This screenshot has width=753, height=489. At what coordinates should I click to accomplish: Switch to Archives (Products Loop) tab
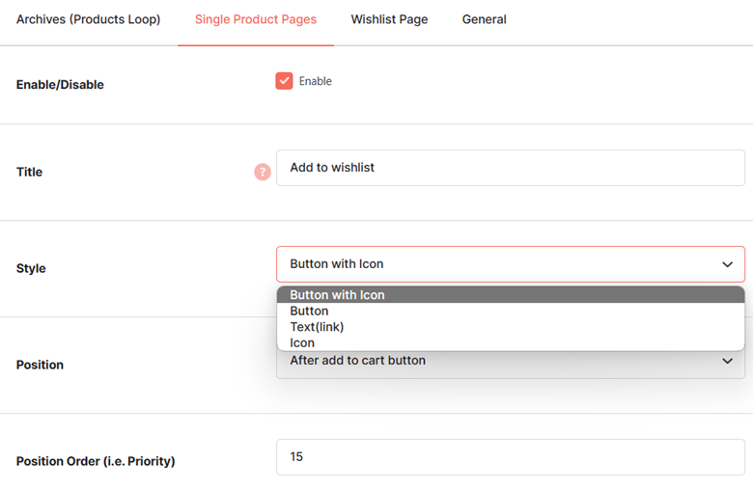click(x=89, y=19)
